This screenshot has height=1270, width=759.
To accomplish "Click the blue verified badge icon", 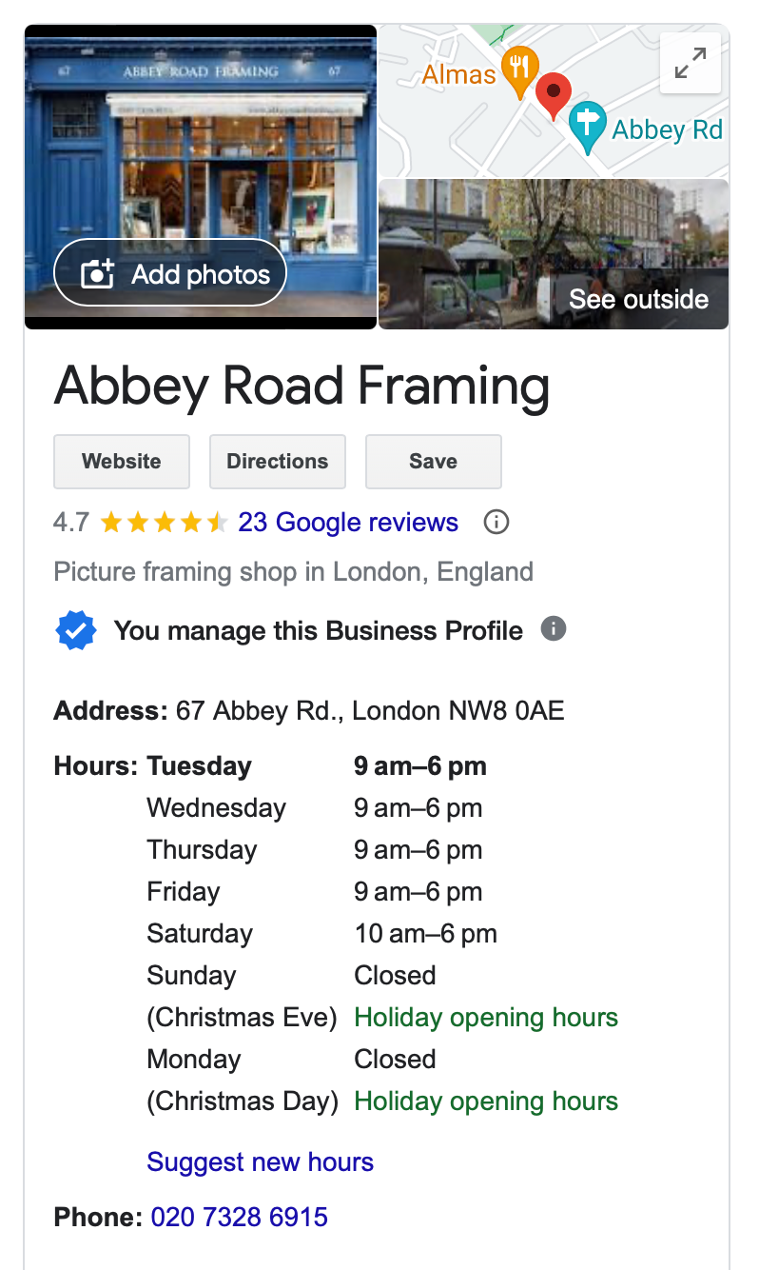I will [x=76, y=630].
